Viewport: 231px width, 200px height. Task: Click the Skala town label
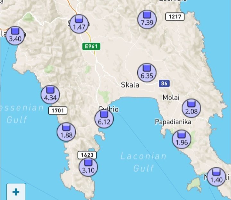130,85
